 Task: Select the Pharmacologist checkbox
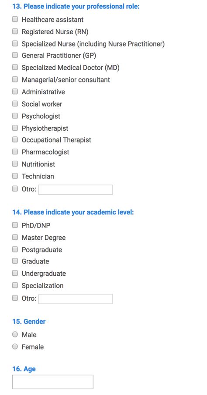coord(15,152)
